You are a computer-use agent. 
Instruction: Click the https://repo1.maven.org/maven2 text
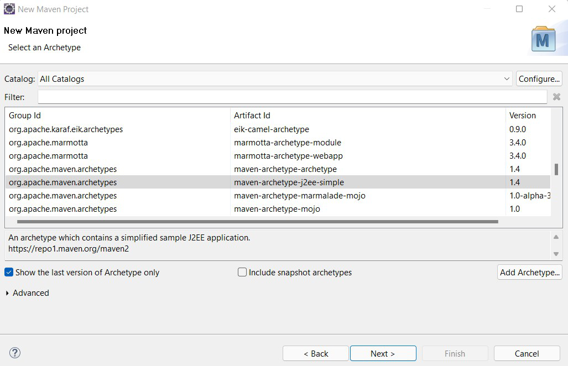tap(69, 249)
